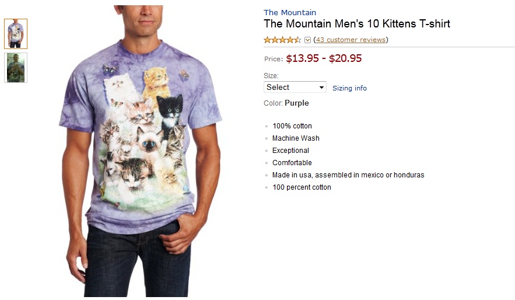Click the Size: label above dropdown
Viewport: 515px width, 300px height.
271,76
